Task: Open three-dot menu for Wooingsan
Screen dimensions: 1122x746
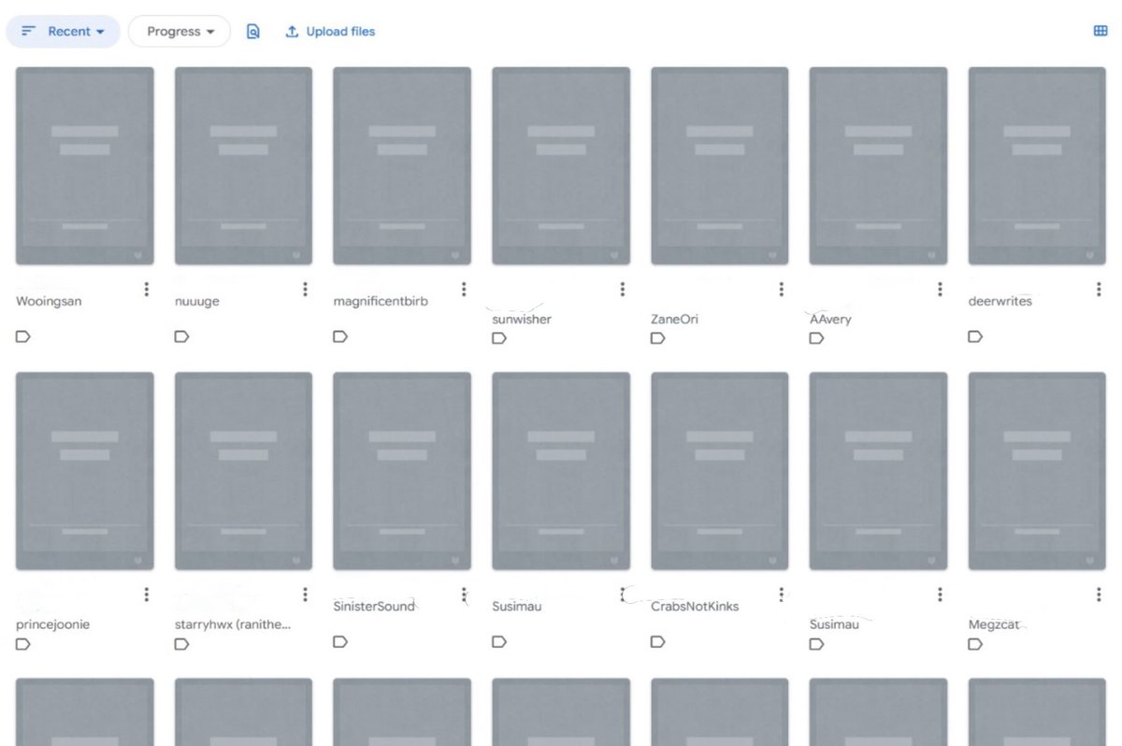Action: coord(146,290)
